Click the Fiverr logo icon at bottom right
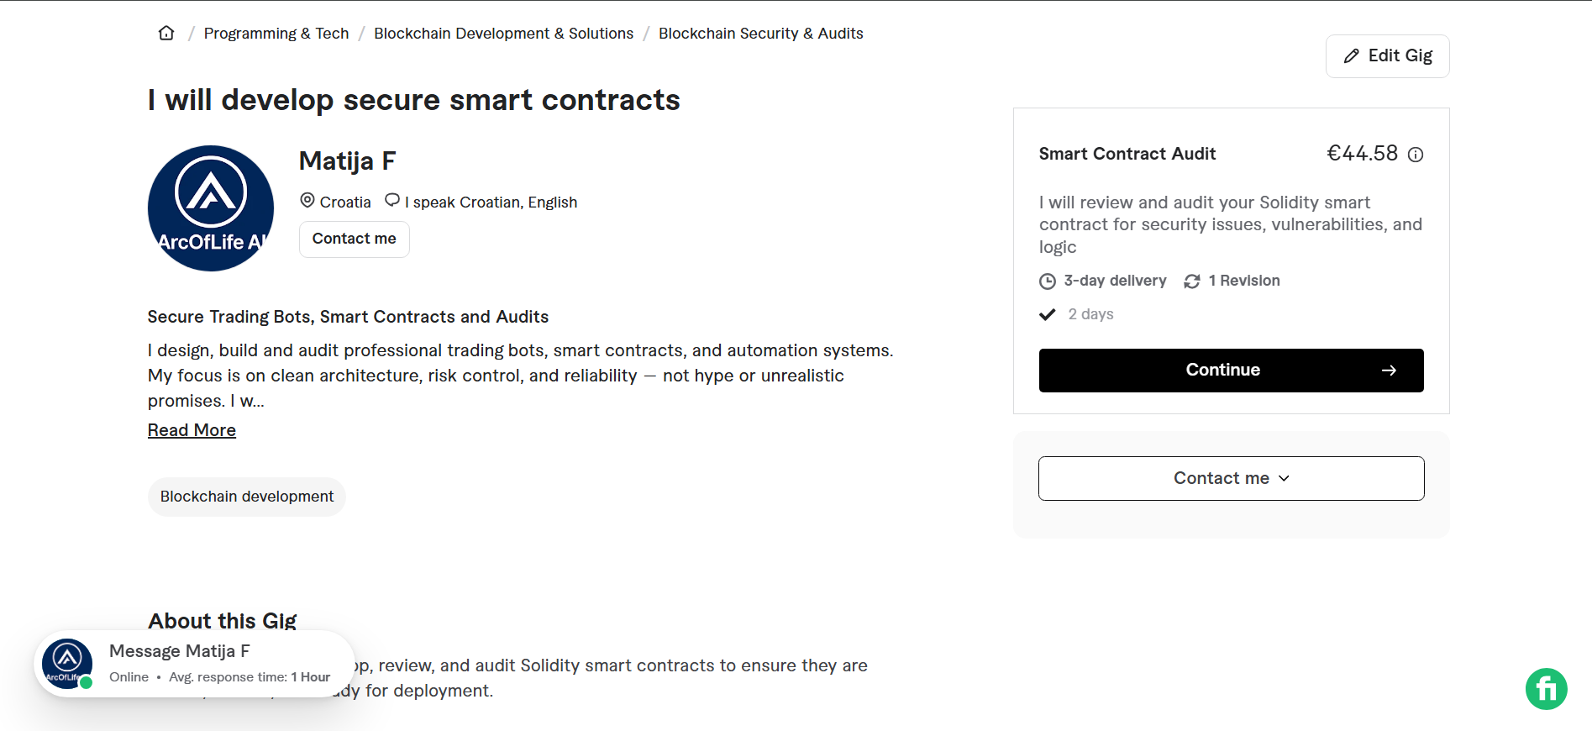Screen dimensions: 1592x731 pos(1546,689)
